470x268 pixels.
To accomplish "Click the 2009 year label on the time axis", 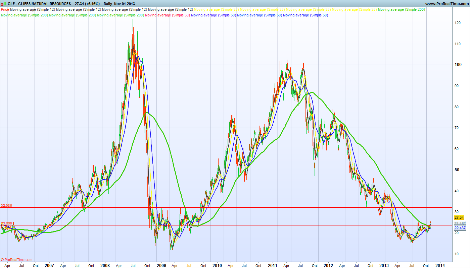I will click(161, 265).
